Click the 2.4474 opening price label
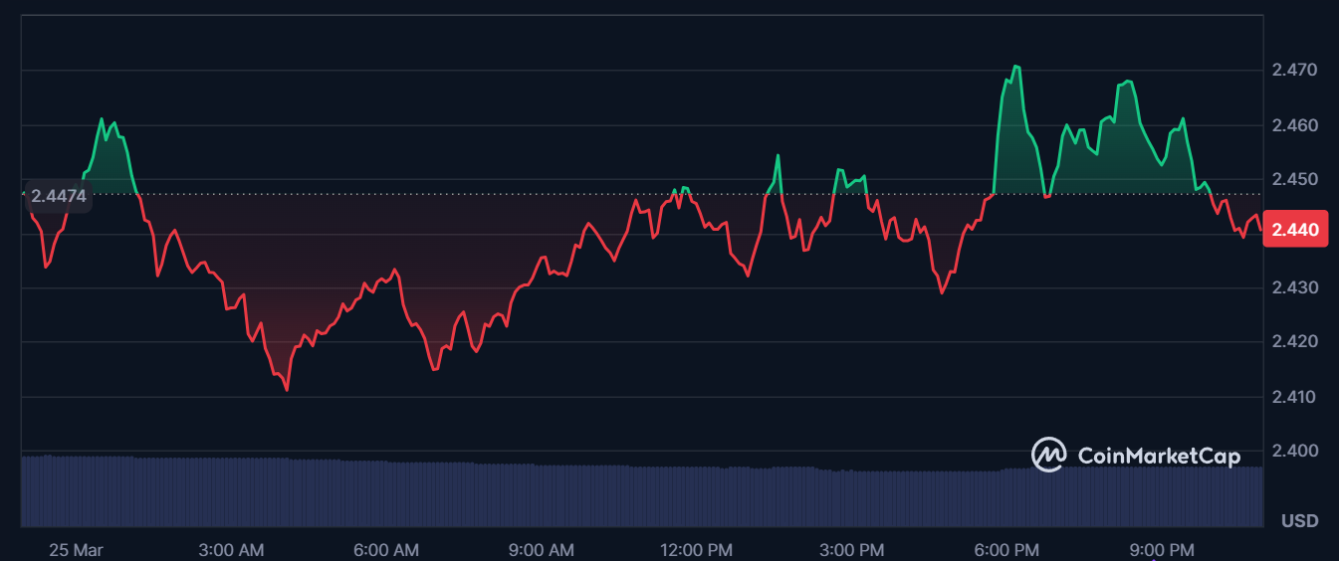1339x561 pixels. [x=58, y=196]
